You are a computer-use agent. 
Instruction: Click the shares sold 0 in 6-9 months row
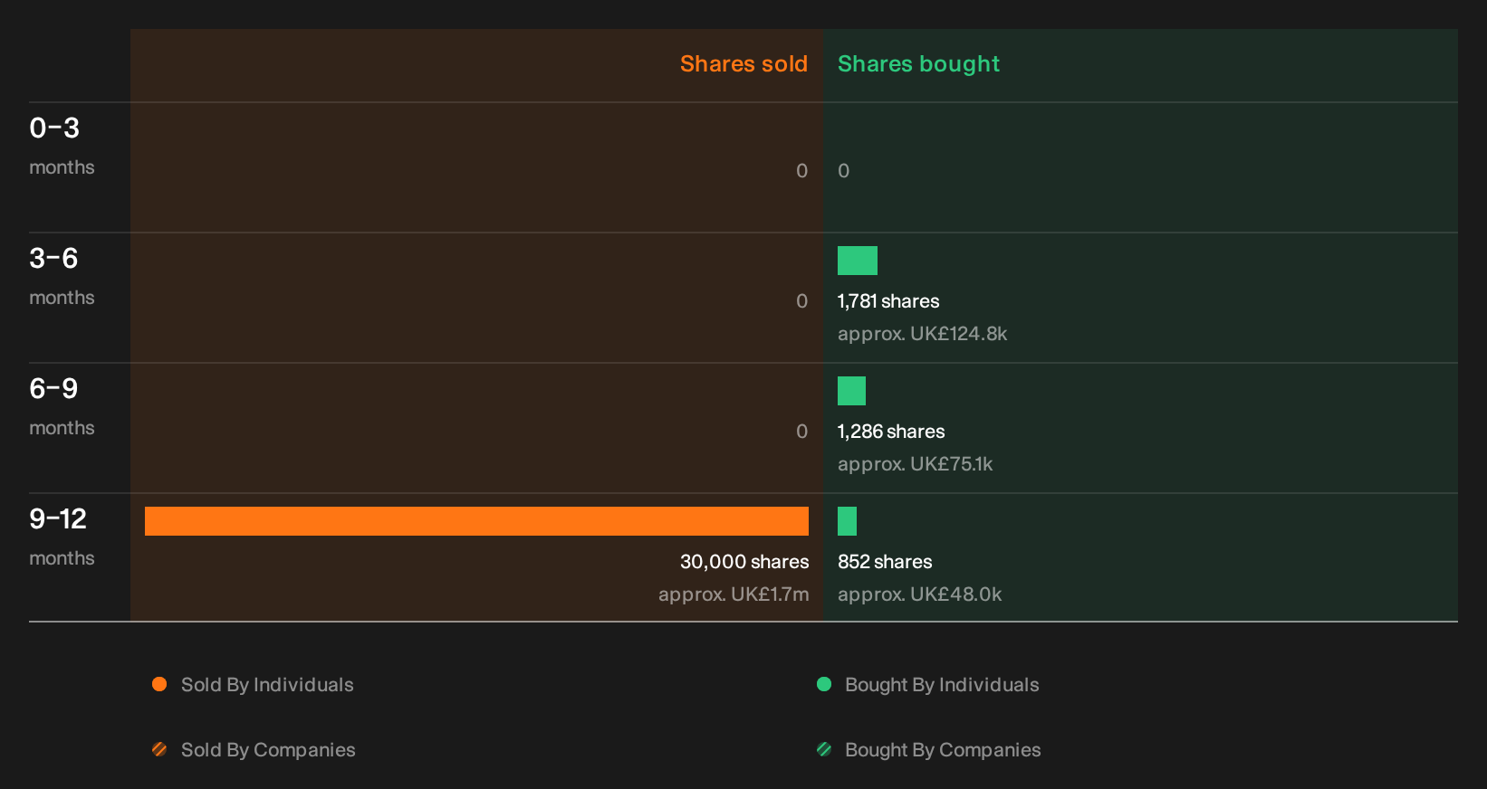pos(801,432)
